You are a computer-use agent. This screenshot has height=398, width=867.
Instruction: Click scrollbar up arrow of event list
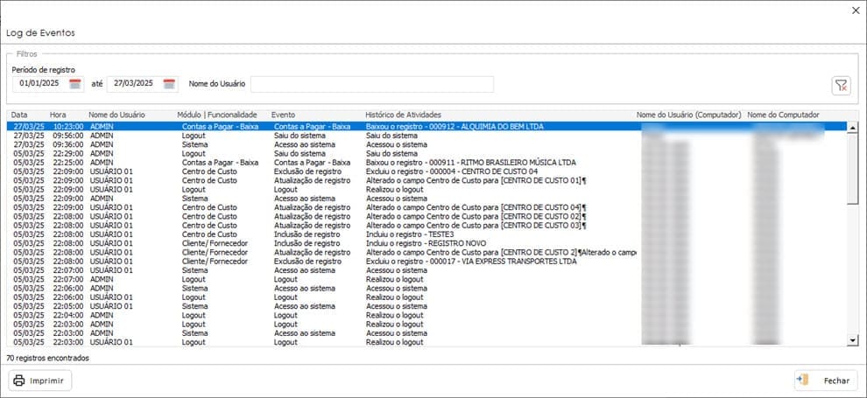(x=853, y=128)
